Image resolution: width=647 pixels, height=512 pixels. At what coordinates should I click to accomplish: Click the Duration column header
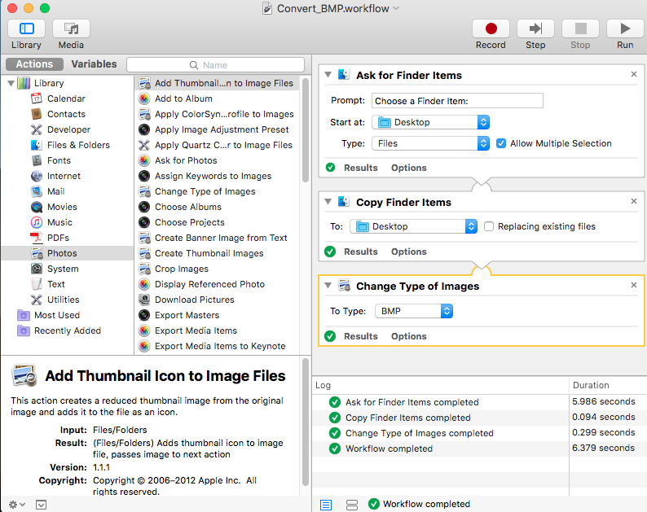point(608,385)
